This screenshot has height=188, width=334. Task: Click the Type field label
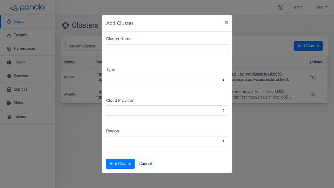(x=111, y=70)
